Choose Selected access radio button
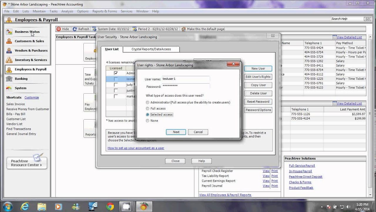Image resolution: width=376 pixels, height=212 pixels. point(147,115)
